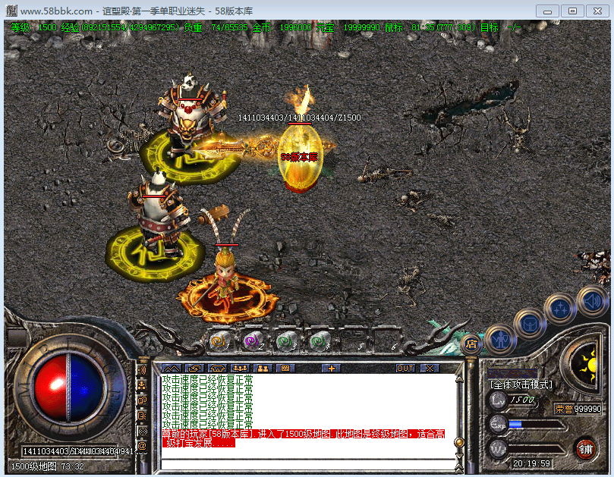Use the orange swirl item in belt slot 1
The image size is (614, 477).
click(220, 342)
